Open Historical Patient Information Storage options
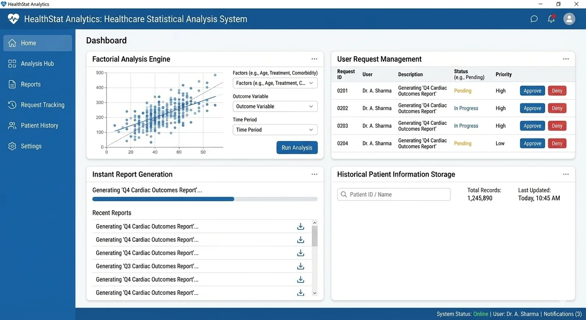586x320 pixels. click(566, 174)
